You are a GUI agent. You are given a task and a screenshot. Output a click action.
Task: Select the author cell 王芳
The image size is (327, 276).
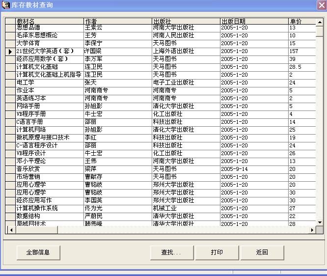pos(118,36)
